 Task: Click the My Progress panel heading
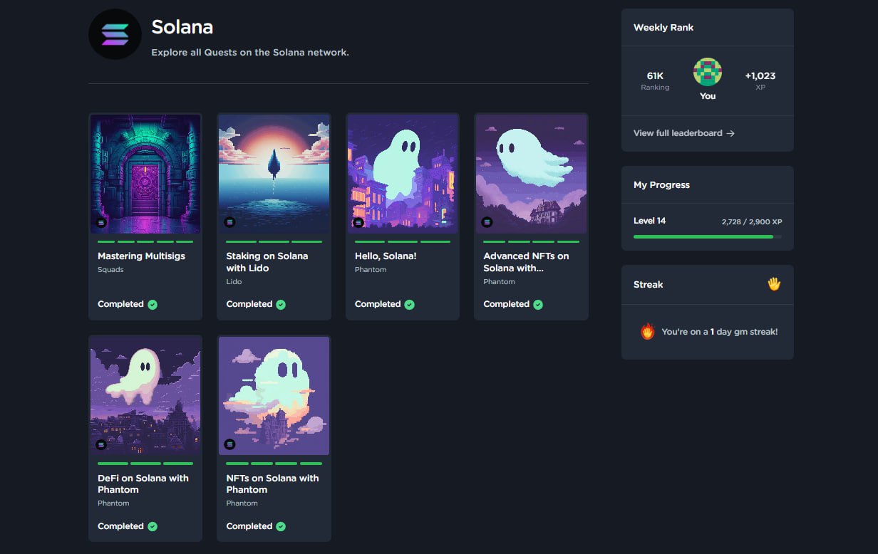[662, 185]
